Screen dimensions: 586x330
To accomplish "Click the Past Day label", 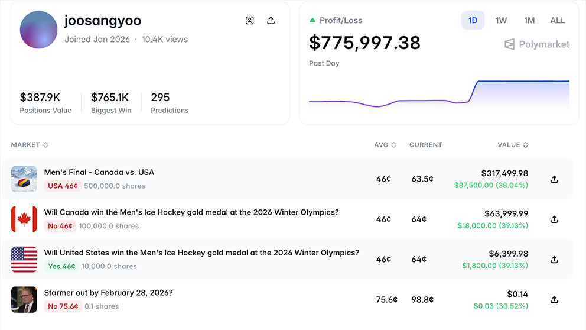I will pyautogui.click(x=324, y=63).
